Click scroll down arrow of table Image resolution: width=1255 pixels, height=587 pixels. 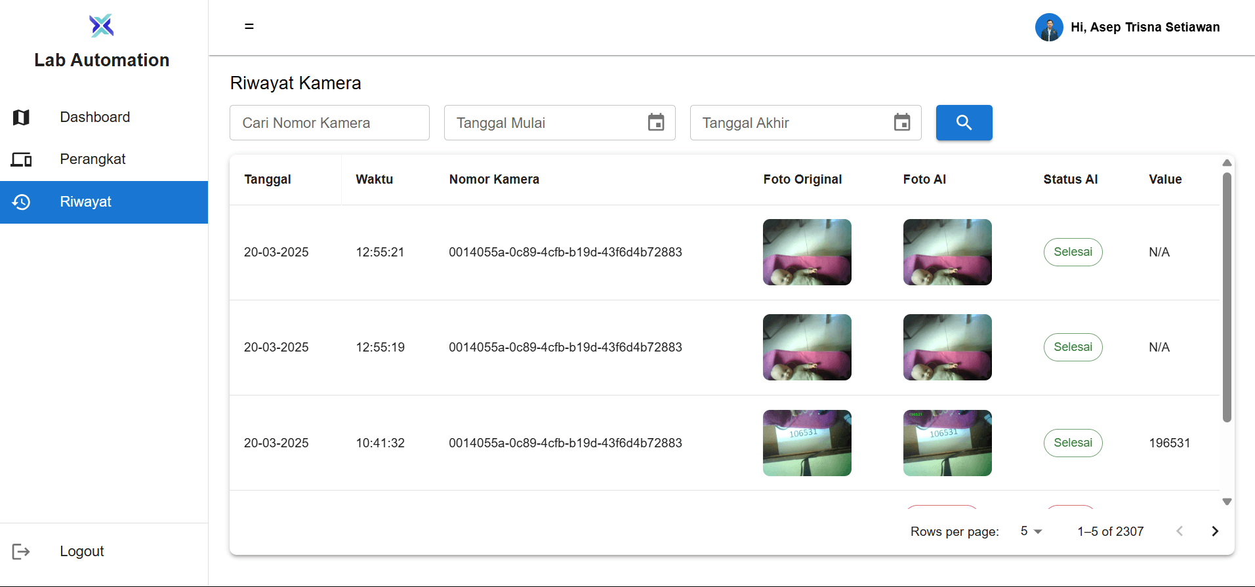coord(1227,502)
